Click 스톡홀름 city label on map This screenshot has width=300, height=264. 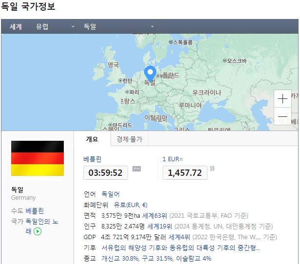pos(181,42)
